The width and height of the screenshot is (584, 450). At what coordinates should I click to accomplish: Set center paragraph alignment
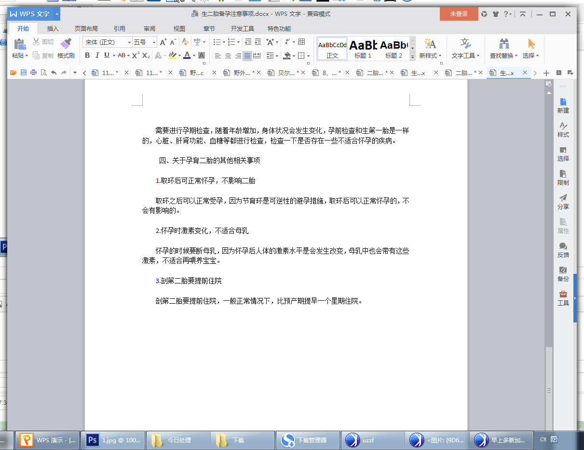pos(228,56)
